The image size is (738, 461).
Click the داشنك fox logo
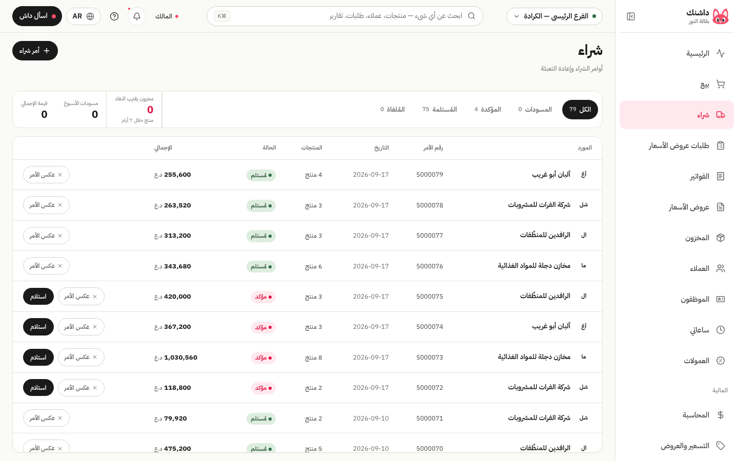pos(721,16)
